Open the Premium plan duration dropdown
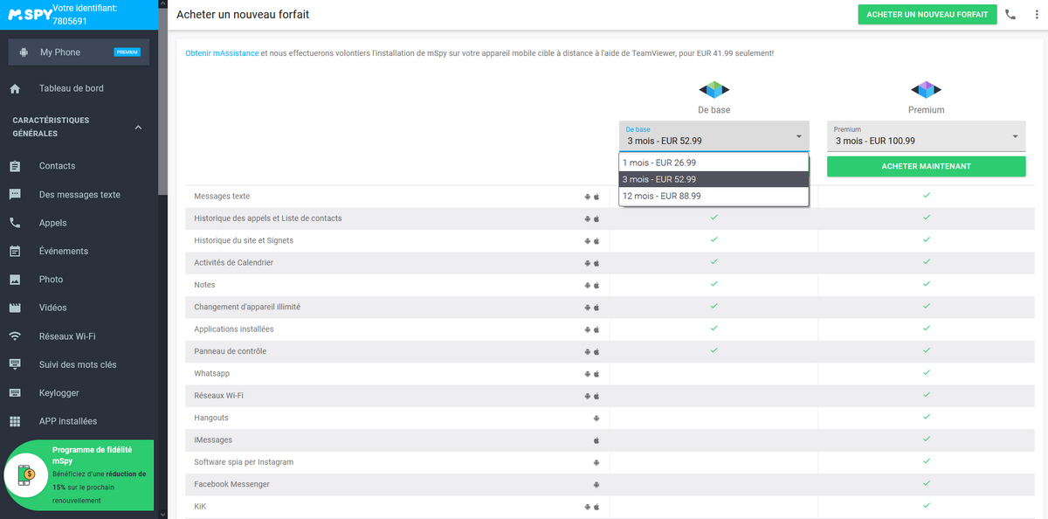1048x519 pixels. coord(926,136)
